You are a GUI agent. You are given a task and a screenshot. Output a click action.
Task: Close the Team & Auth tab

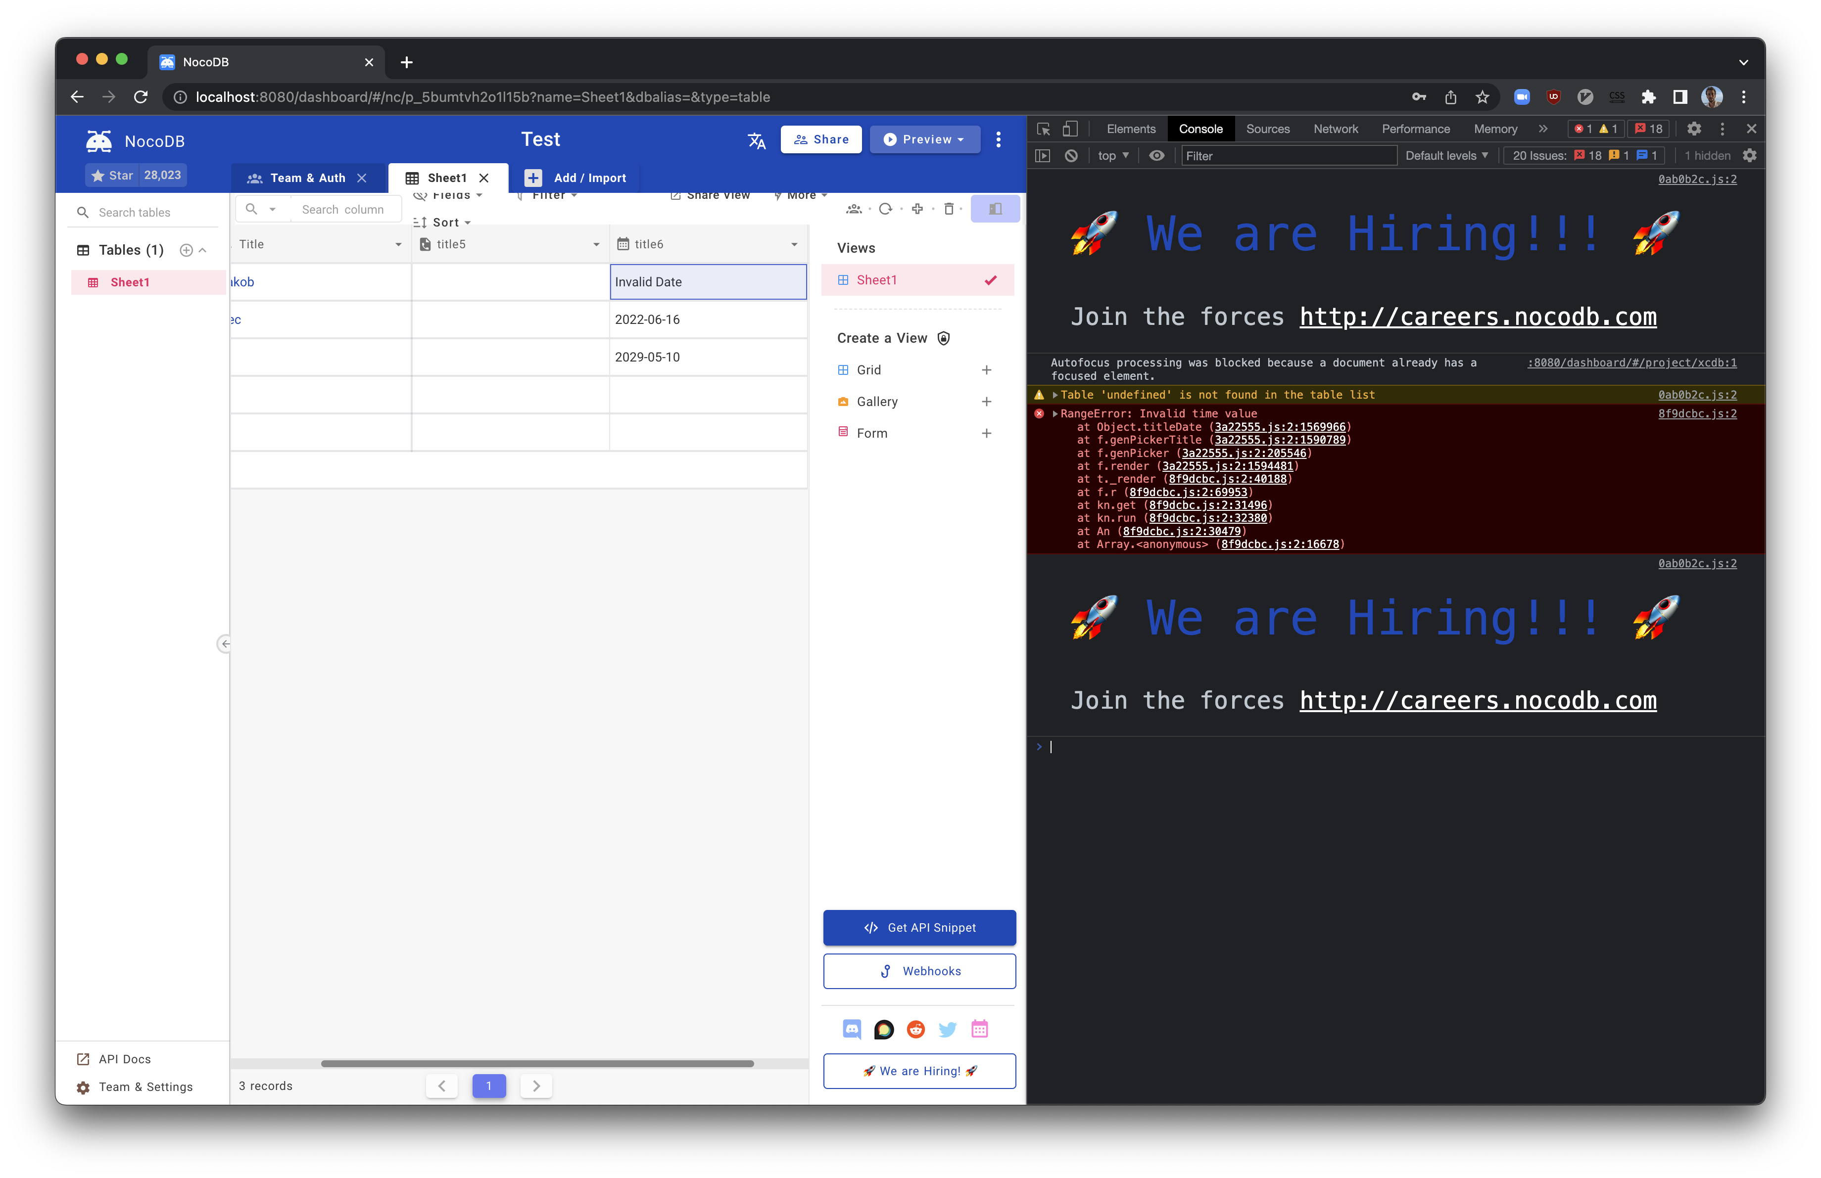[x=362, y=178]
